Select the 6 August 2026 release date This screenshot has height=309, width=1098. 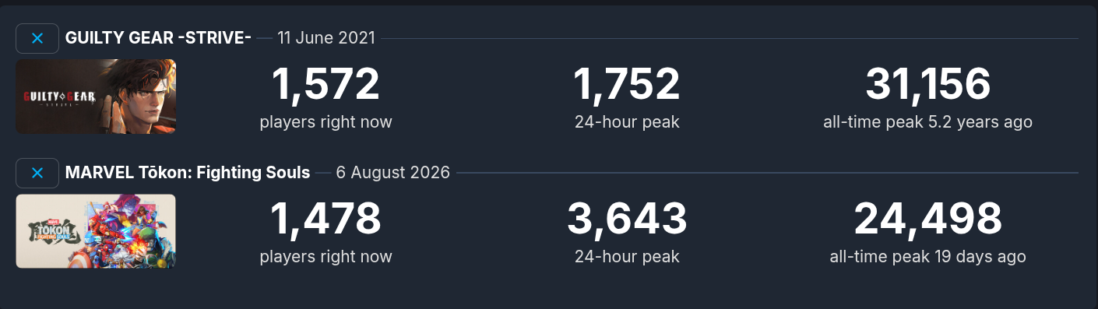click(x=392, y=173)
